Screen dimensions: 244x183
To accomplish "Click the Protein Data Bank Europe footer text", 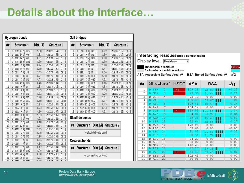I will 77,172.
